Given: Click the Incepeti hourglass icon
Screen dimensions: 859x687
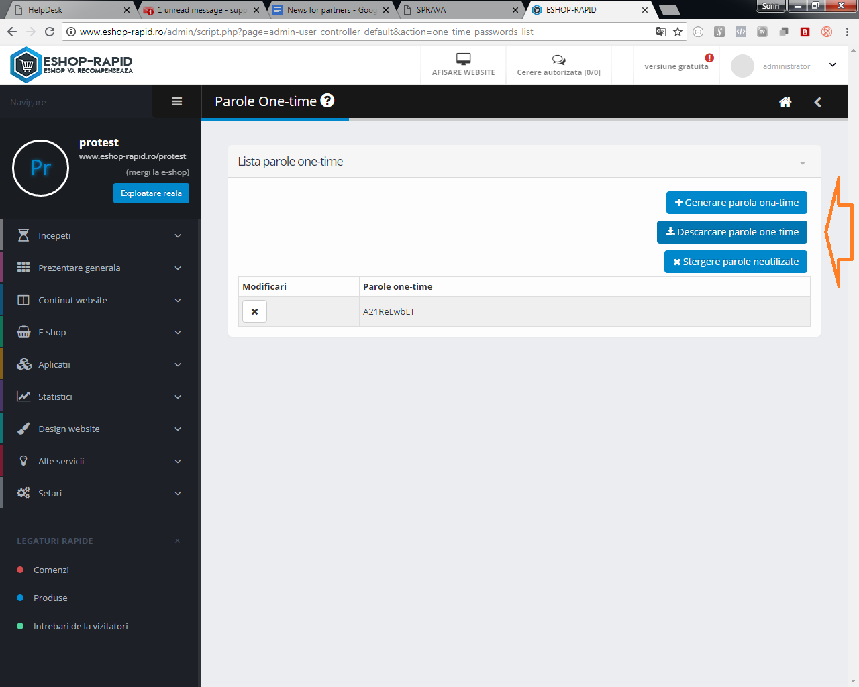Looking at the screenshot, I should [23, 235].
